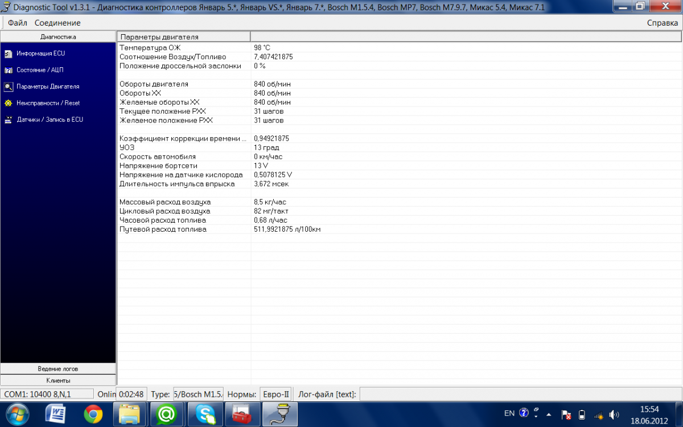Viewport: 683px width, 427px height.
Task: Open the red toolbox taskbar application
Action: click(x=241, y=414)
